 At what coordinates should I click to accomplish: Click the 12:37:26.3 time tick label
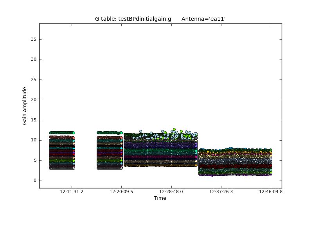pyautogui.click(x=221, y=192)
